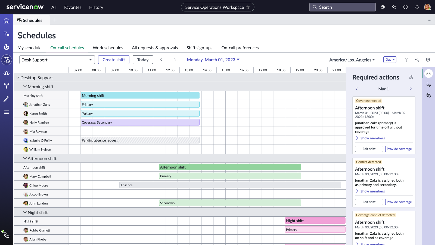Add a new tab with plus icon
The height and width of the screenshot is (245, 435).
(x=55, y=20)
